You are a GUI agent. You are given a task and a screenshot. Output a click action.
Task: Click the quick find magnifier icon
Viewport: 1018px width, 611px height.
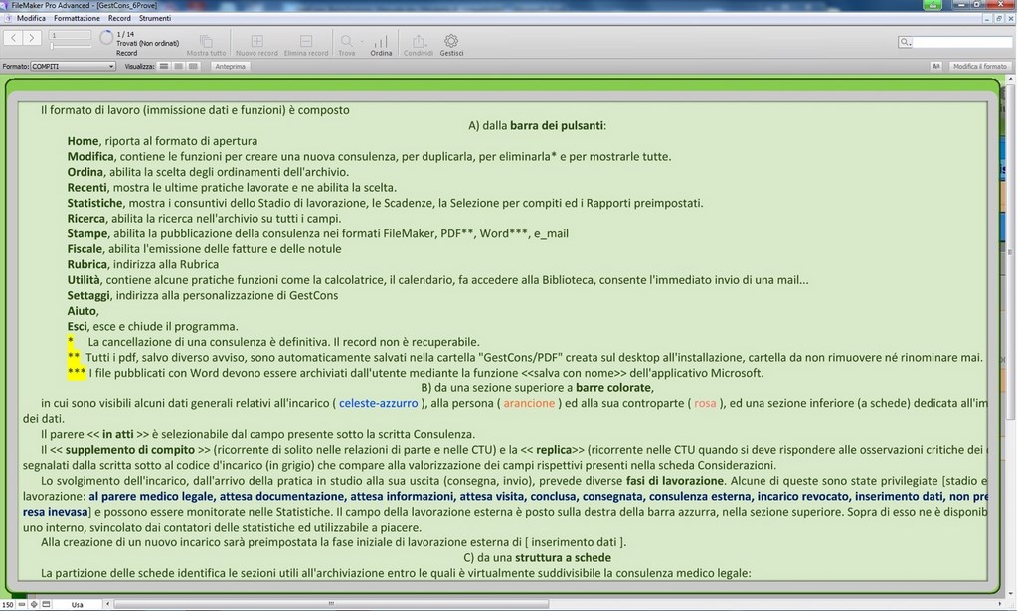[905, 42]
